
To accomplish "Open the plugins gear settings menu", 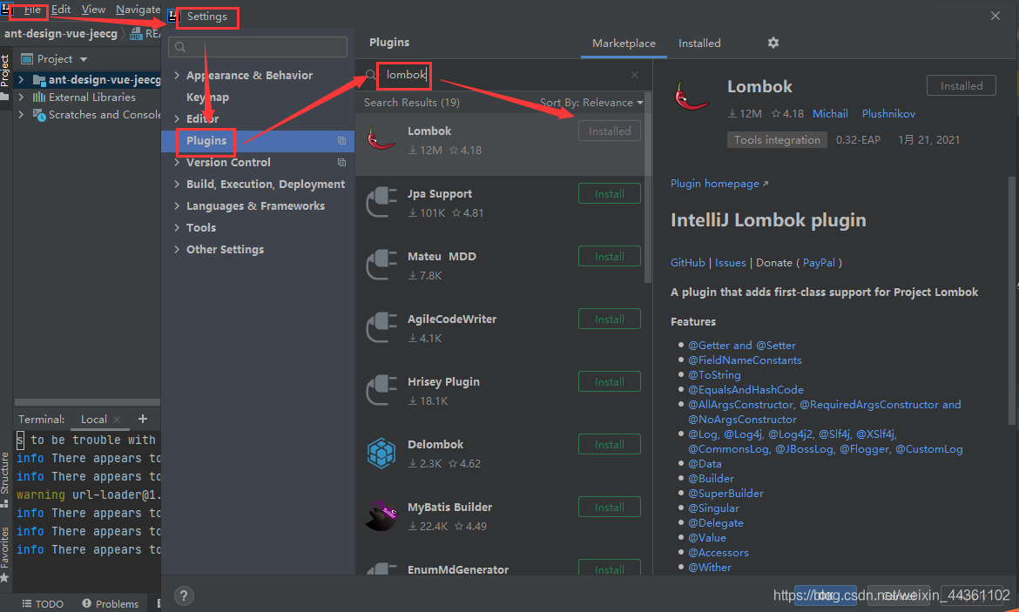I will pyautogui.click(x=773, y=43).
